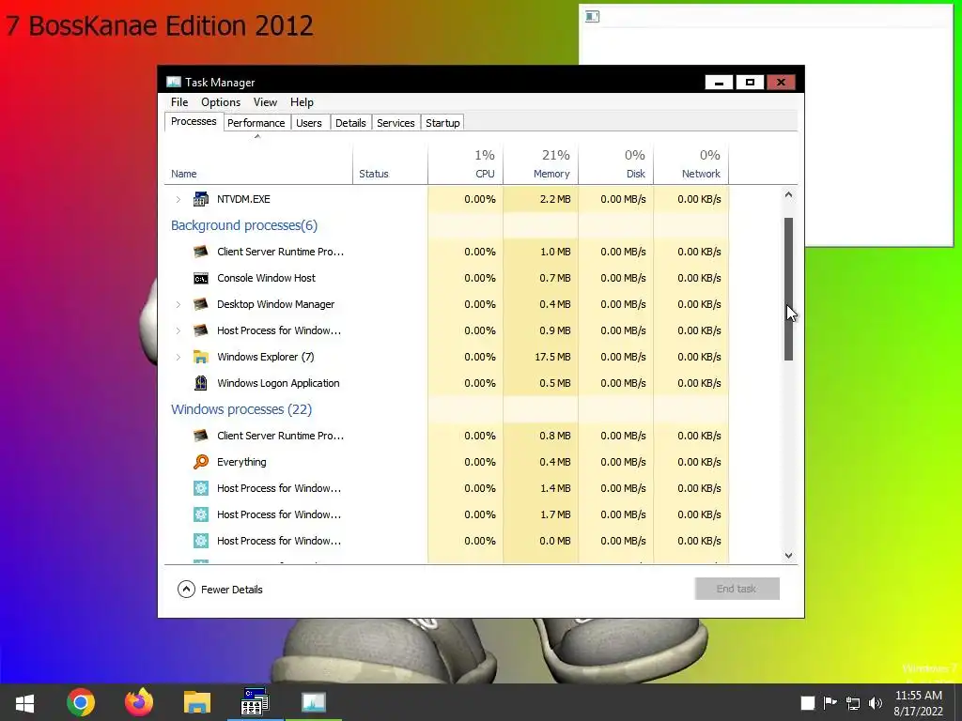This screenshot has width=962, height=721.
Task: Collapse to Fewer Details view
Action: coord(220,590)
